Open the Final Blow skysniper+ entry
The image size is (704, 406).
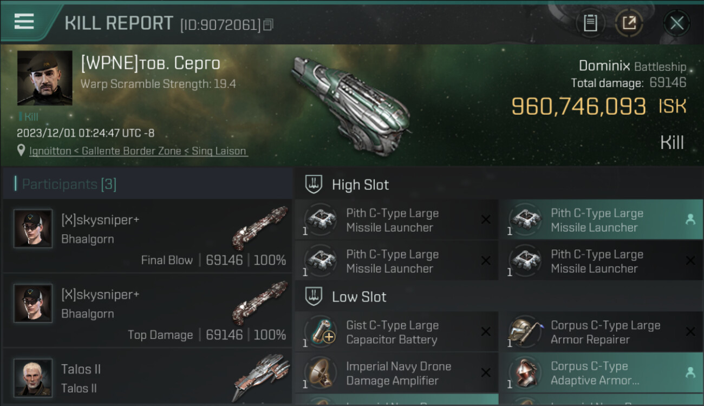coord(147,236)
